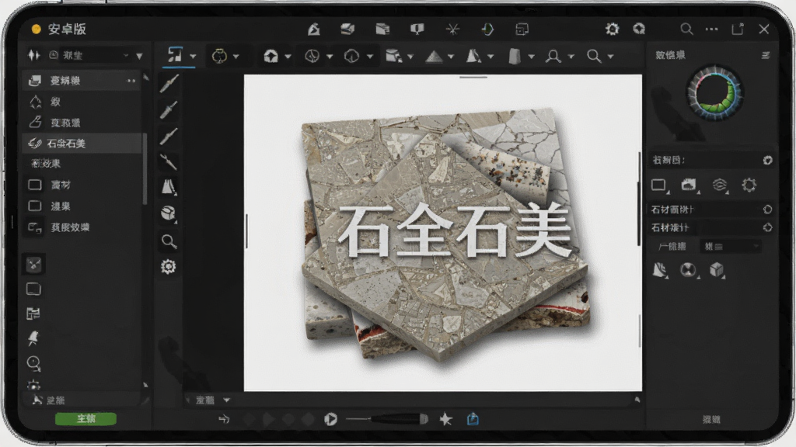
Task: Open the gear at bottom of vertical strip
Action: click(168, 267)
